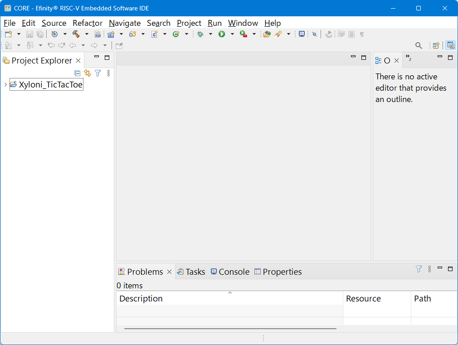Collapse all in Project Explorer
This screenshot has height=345, width=458.
tap(77, 73)
